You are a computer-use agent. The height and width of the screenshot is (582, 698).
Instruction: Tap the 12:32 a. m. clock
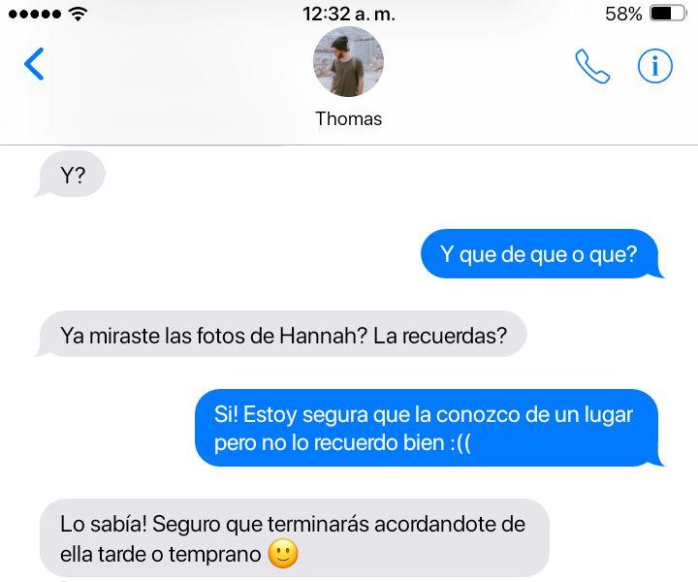point(349,14)
